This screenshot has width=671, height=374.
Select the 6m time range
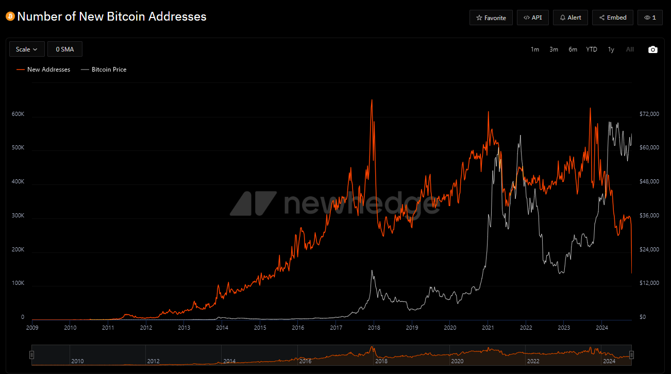[573, 49]
